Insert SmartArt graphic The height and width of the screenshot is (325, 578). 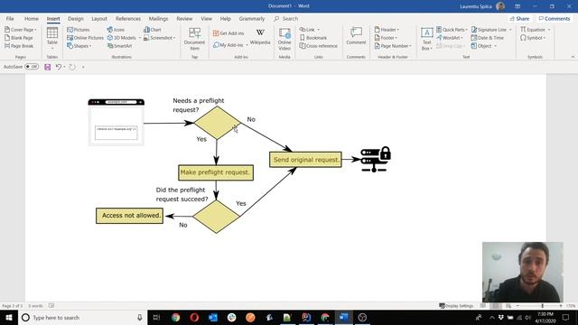119,46
